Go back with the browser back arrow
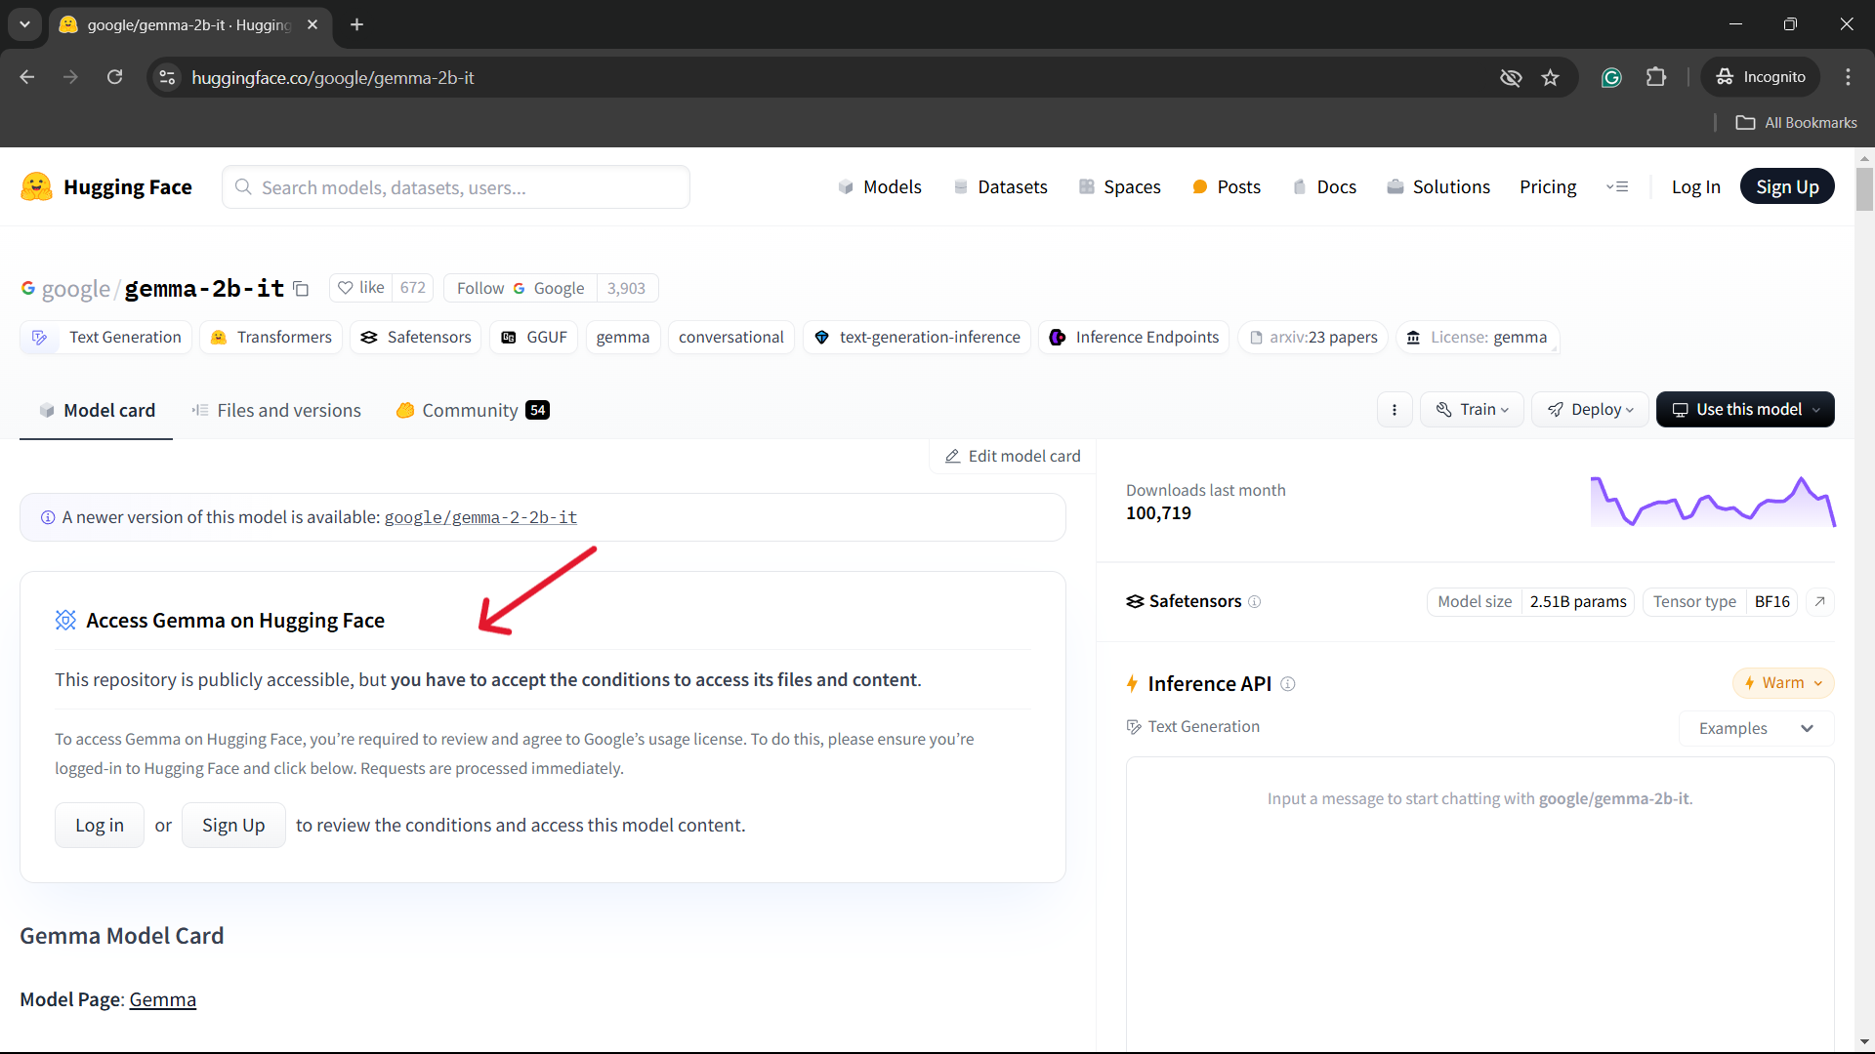This screenshot has width=1875, height=1054. click(x=27, y=77)
